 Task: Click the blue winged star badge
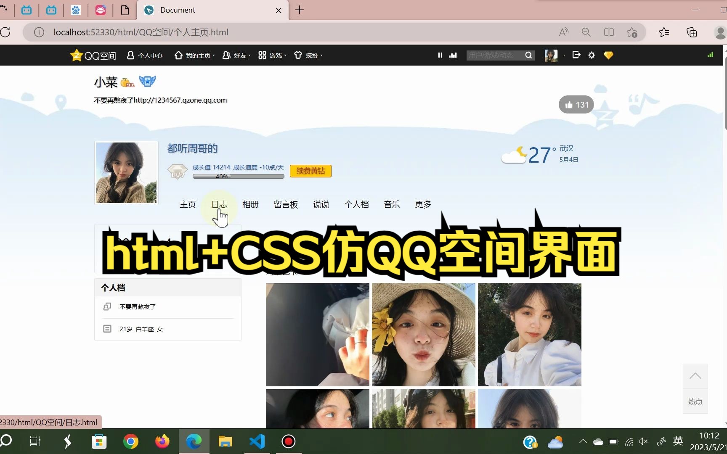click(147, 81)
